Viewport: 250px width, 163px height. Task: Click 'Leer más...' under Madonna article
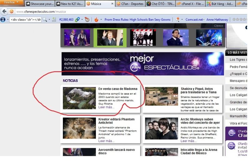(x=106, y=107)
